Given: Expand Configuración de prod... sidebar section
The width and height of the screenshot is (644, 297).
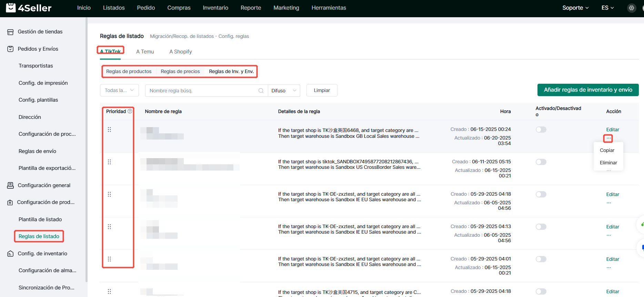Looking at the screenshot, I should (46, 202).
